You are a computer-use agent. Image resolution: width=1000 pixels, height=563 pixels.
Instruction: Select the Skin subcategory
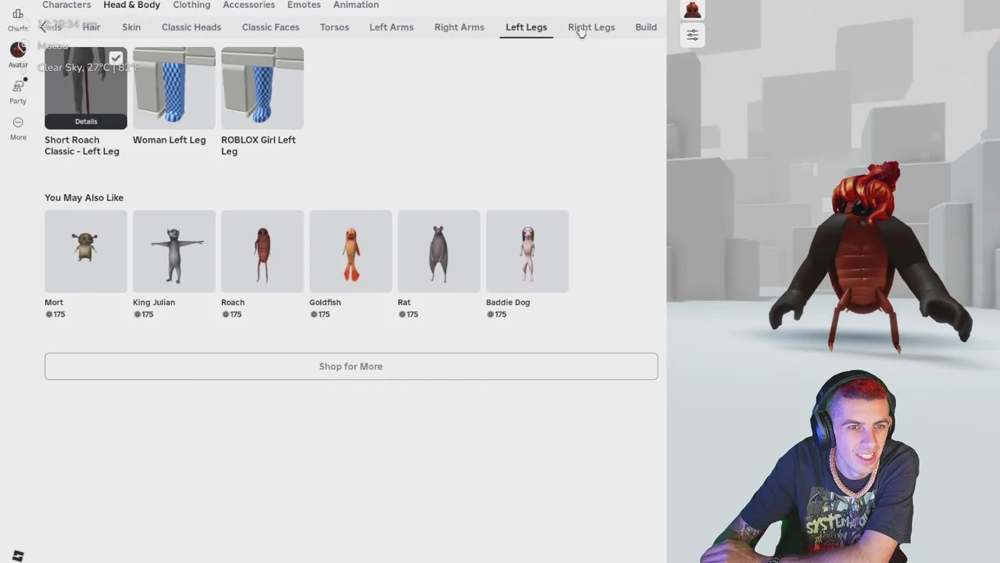click(131, 27)
